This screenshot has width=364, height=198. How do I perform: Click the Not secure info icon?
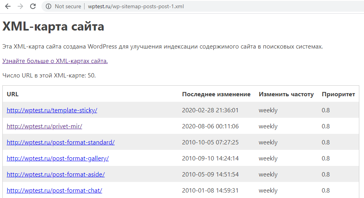pyautogui.click(x=49, y=6)
